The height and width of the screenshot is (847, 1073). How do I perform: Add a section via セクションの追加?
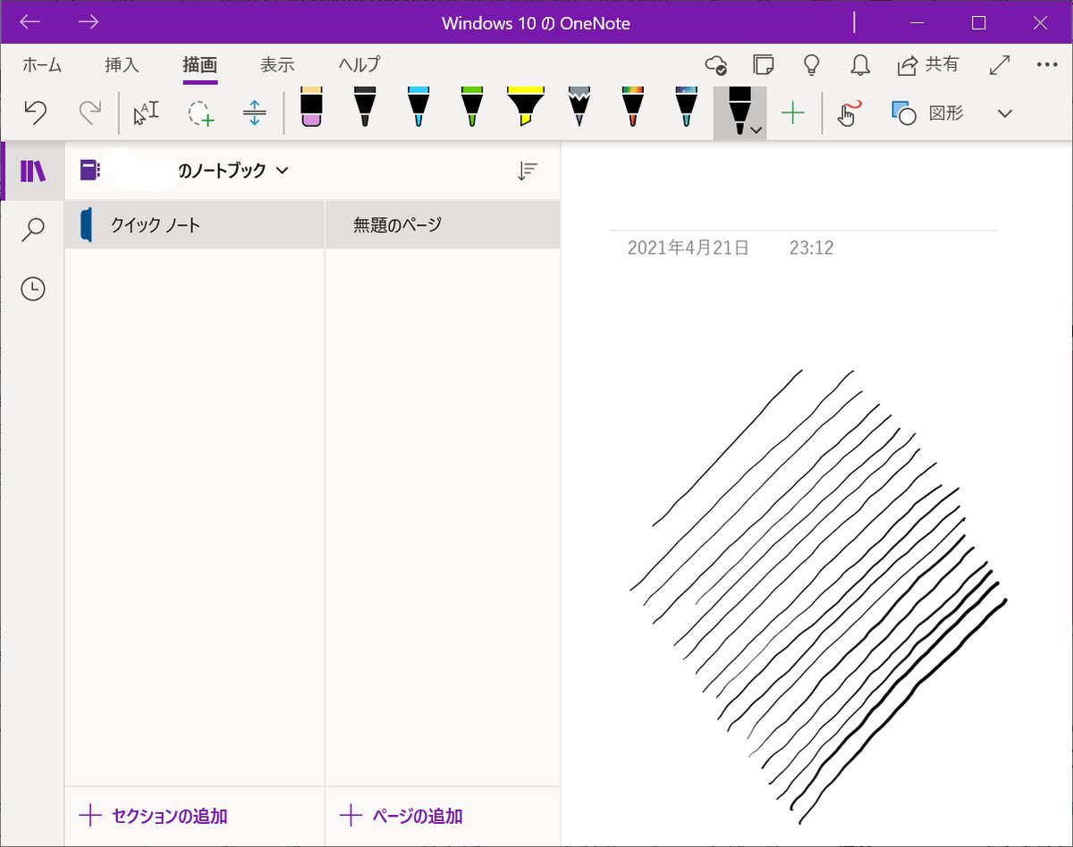click(x=153, y=815)
